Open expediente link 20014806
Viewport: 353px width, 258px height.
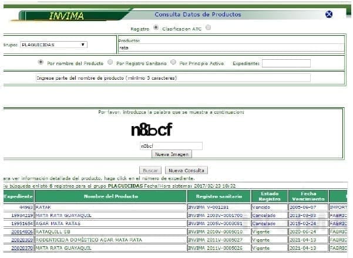pos(22,232)
